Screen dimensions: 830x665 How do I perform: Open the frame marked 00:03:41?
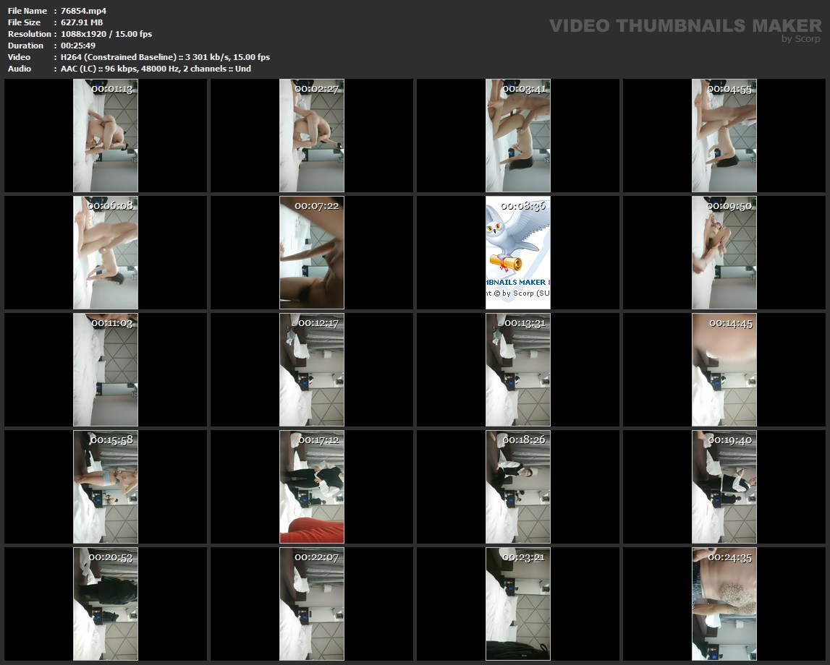click(518, 135)
